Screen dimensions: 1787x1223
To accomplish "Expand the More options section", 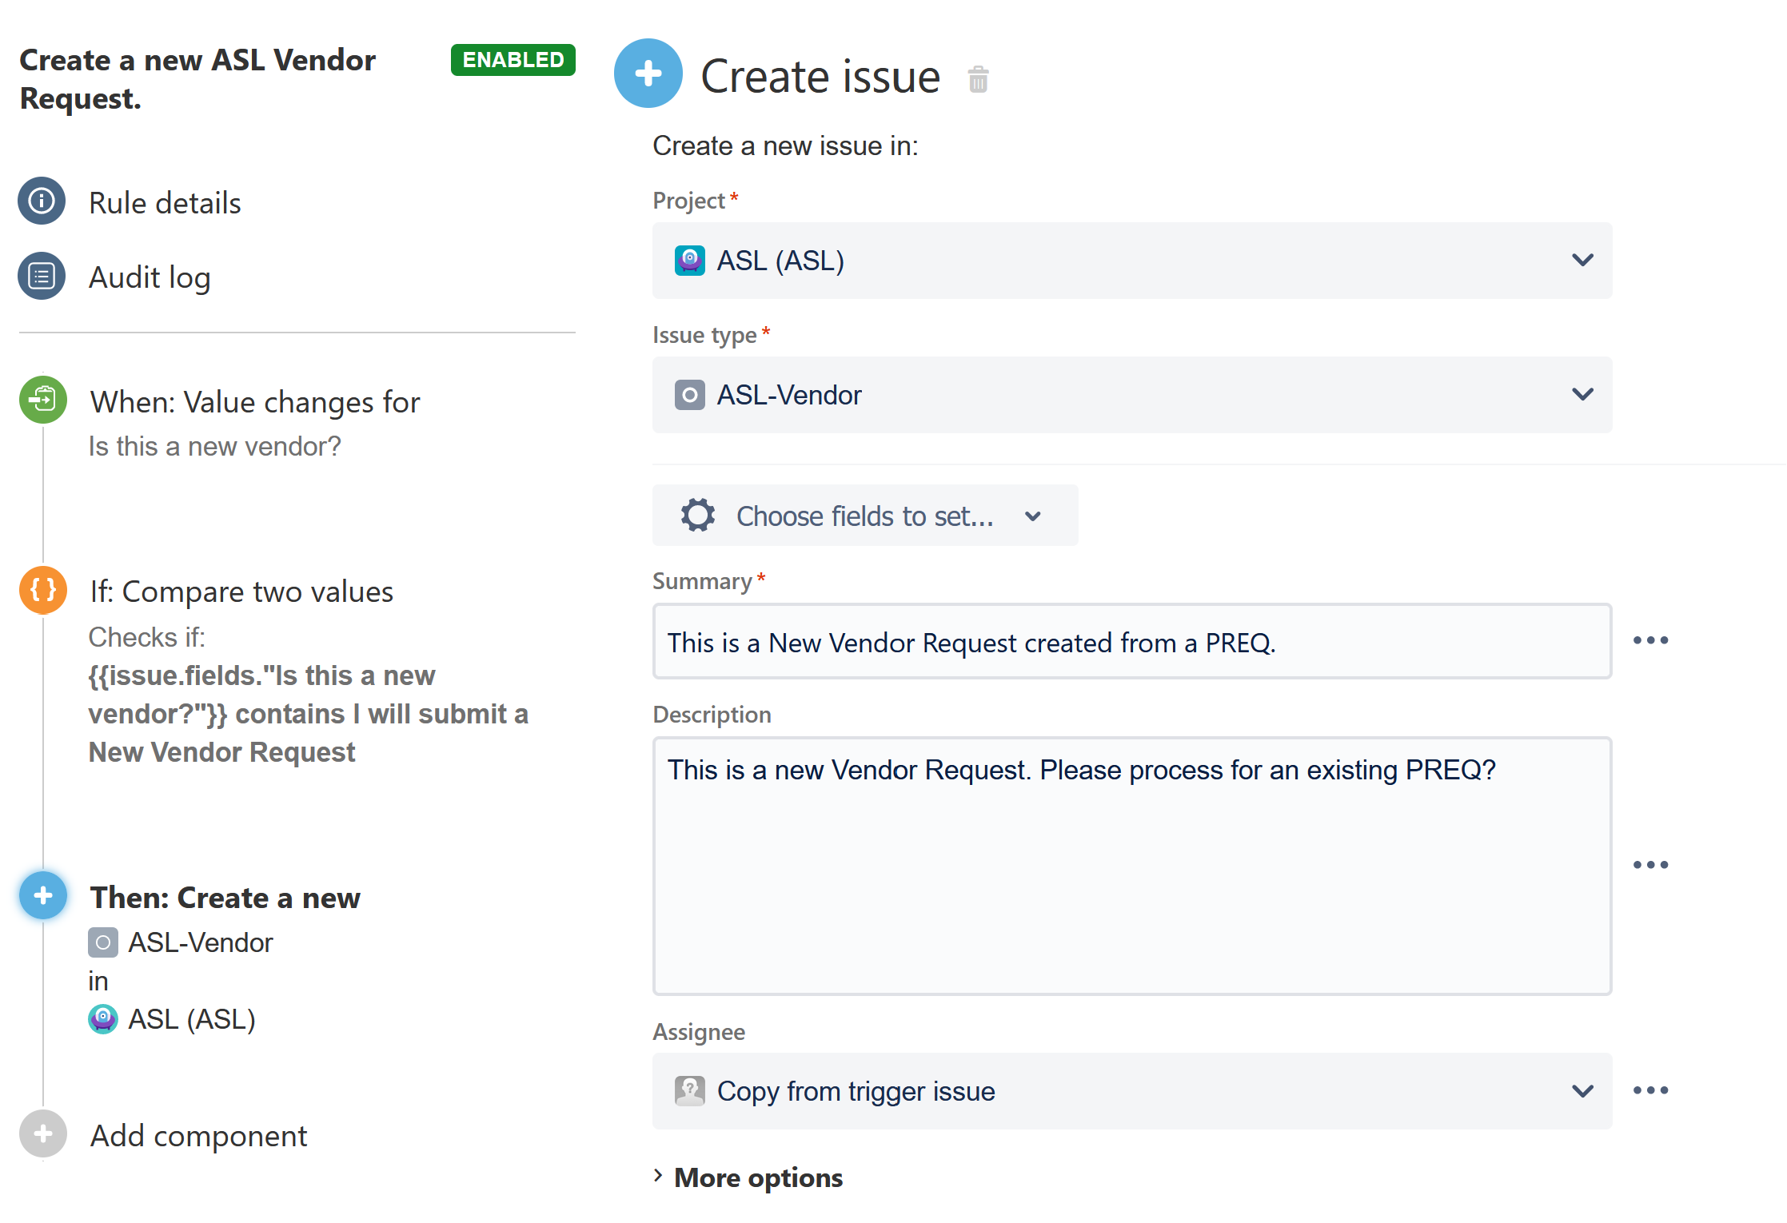I will tap(748, 1177).
